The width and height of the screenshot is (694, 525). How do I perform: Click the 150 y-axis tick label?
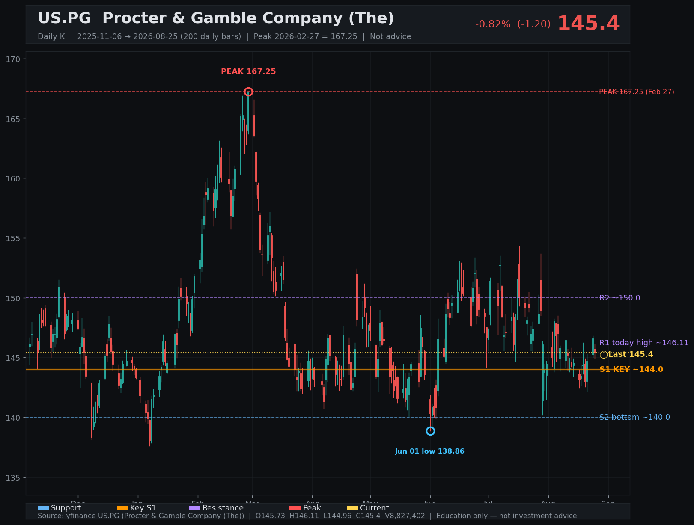(13, 298)
